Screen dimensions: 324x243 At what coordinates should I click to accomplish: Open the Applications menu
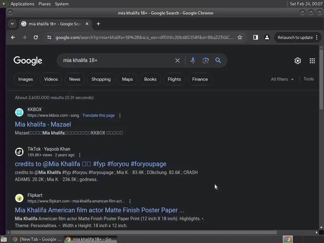point(22,4)
